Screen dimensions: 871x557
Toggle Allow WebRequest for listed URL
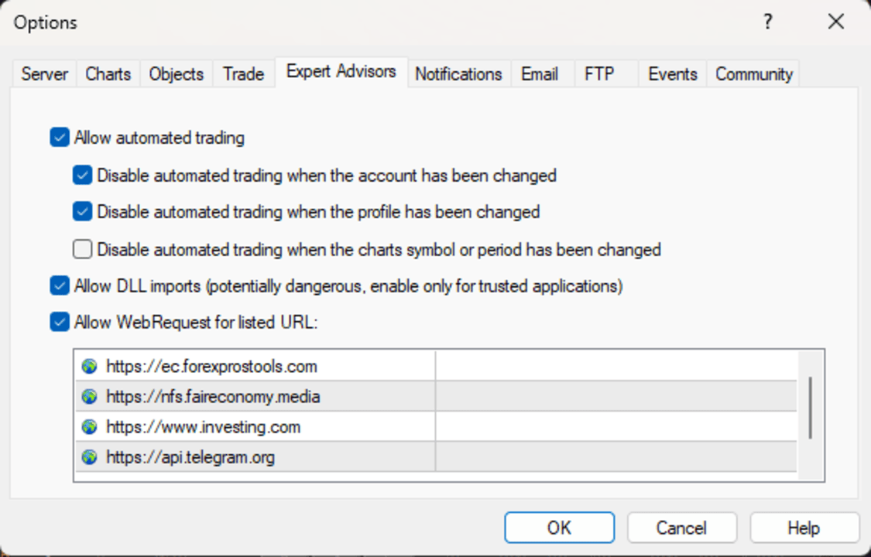pyautogui.click(x=60, y=323)
